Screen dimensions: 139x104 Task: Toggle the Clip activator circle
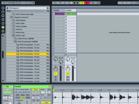click(4, 87)
